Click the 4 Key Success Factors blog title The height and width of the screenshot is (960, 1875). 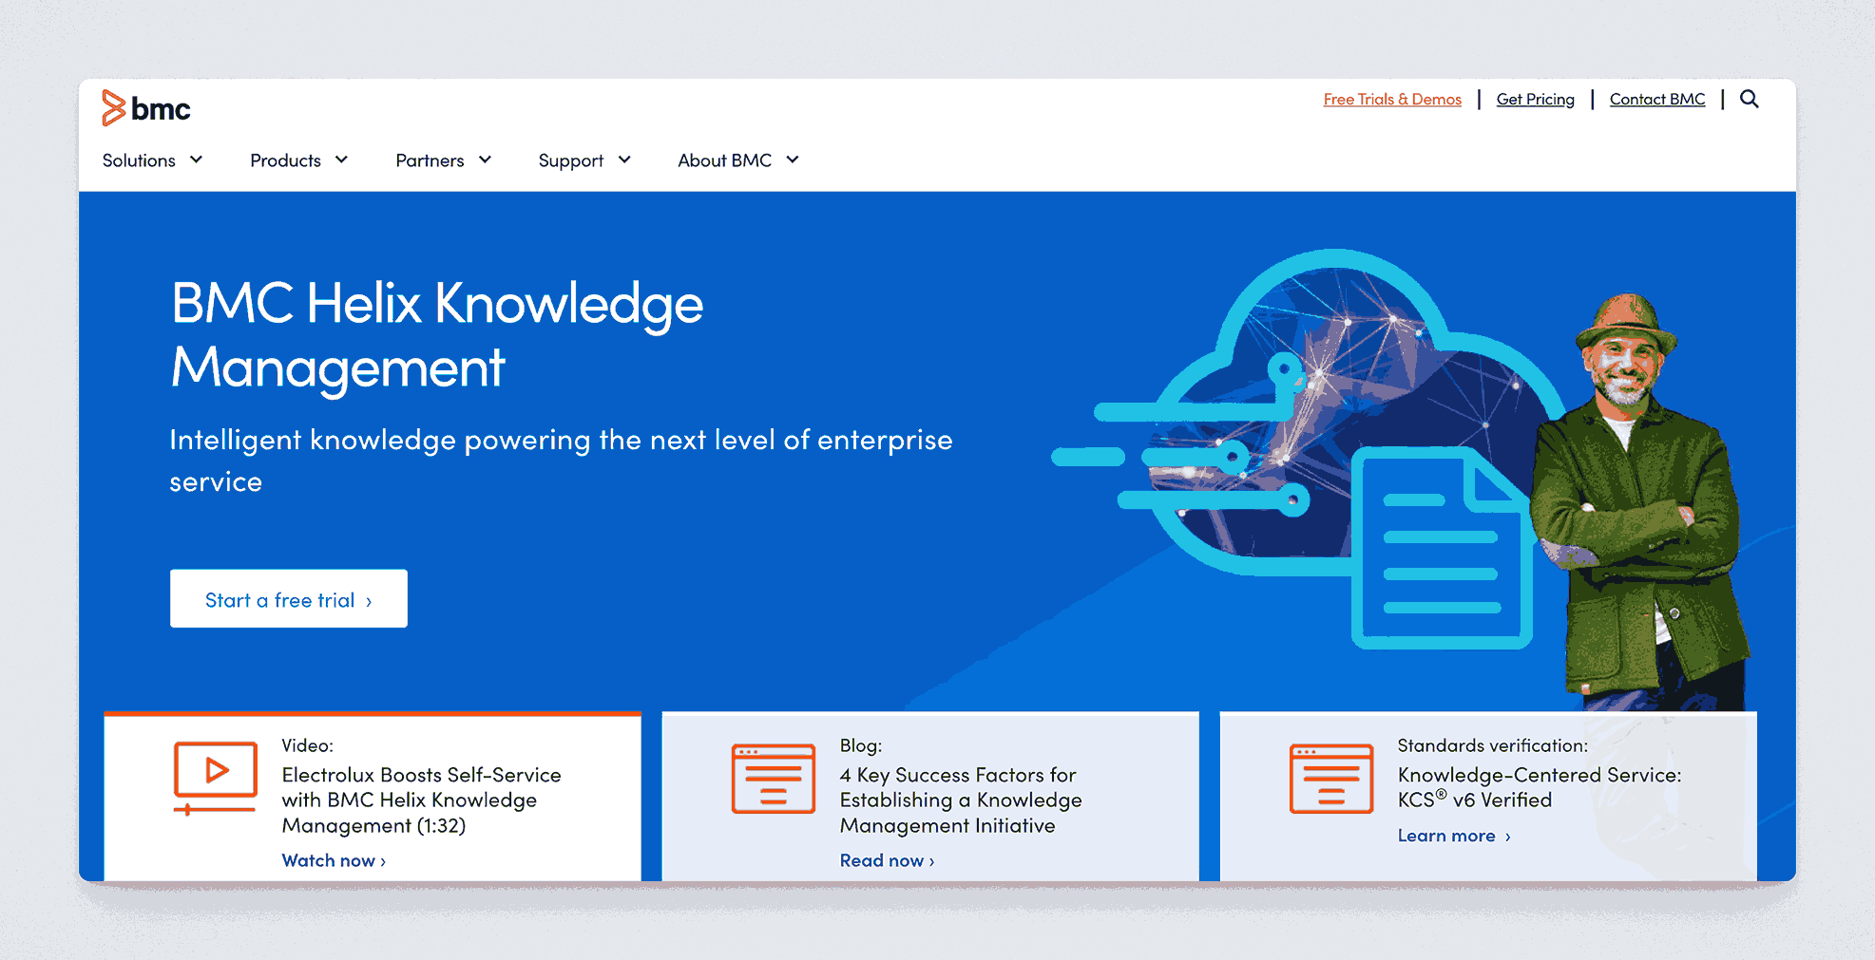click(x=961, y=800)
